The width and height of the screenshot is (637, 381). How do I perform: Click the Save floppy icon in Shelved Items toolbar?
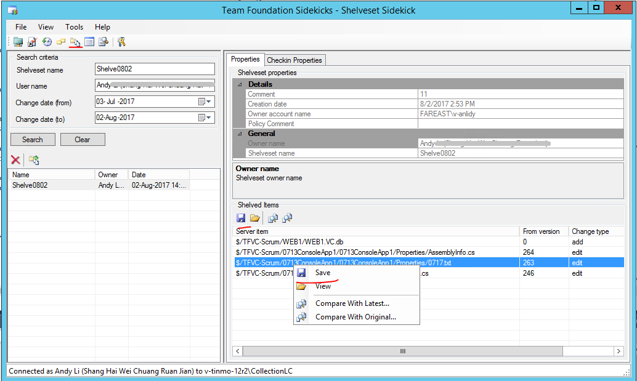point(241,219)
